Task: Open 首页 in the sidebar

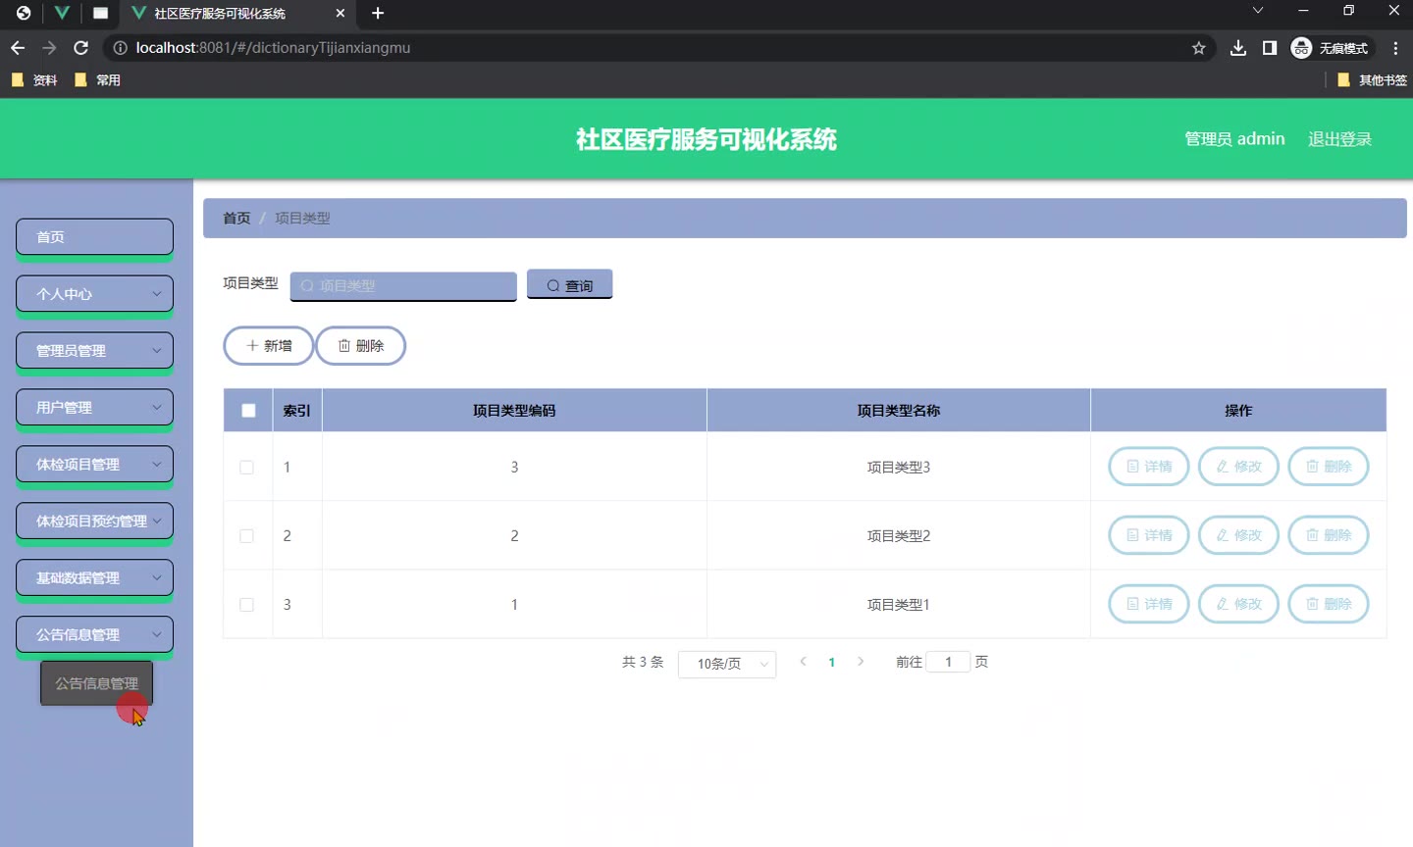Action: 94,237
